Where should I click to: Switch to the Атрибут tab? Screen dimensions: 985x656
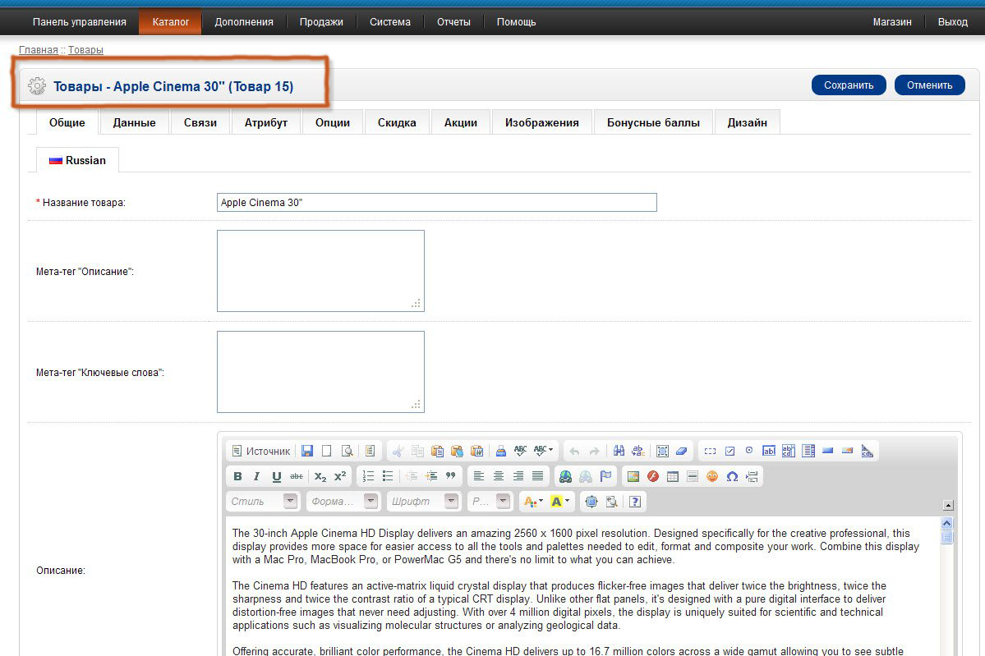pos(266,122)
